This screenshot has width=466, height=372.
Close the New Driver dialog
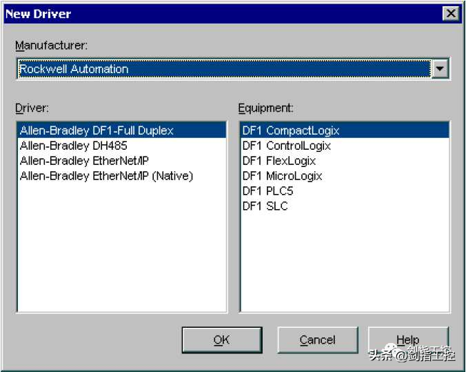(450, 13)
